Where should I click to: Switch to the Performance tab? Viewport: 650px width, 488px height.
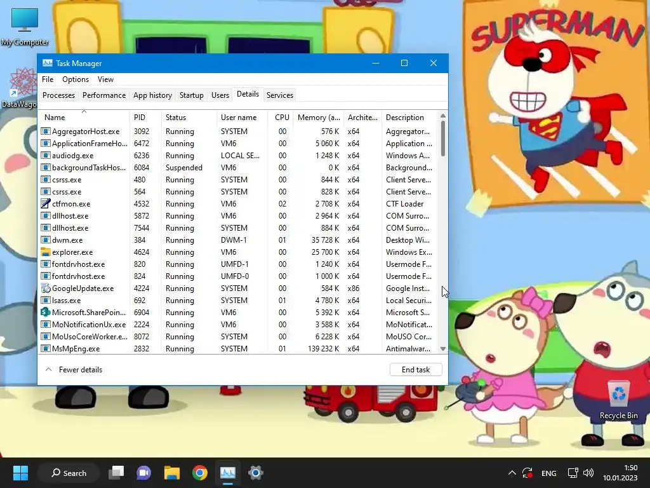(104, 95)
